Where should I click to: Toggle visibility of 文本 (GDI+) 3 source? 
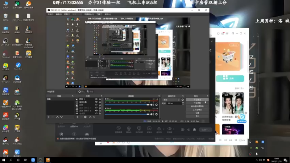(96, 108)
